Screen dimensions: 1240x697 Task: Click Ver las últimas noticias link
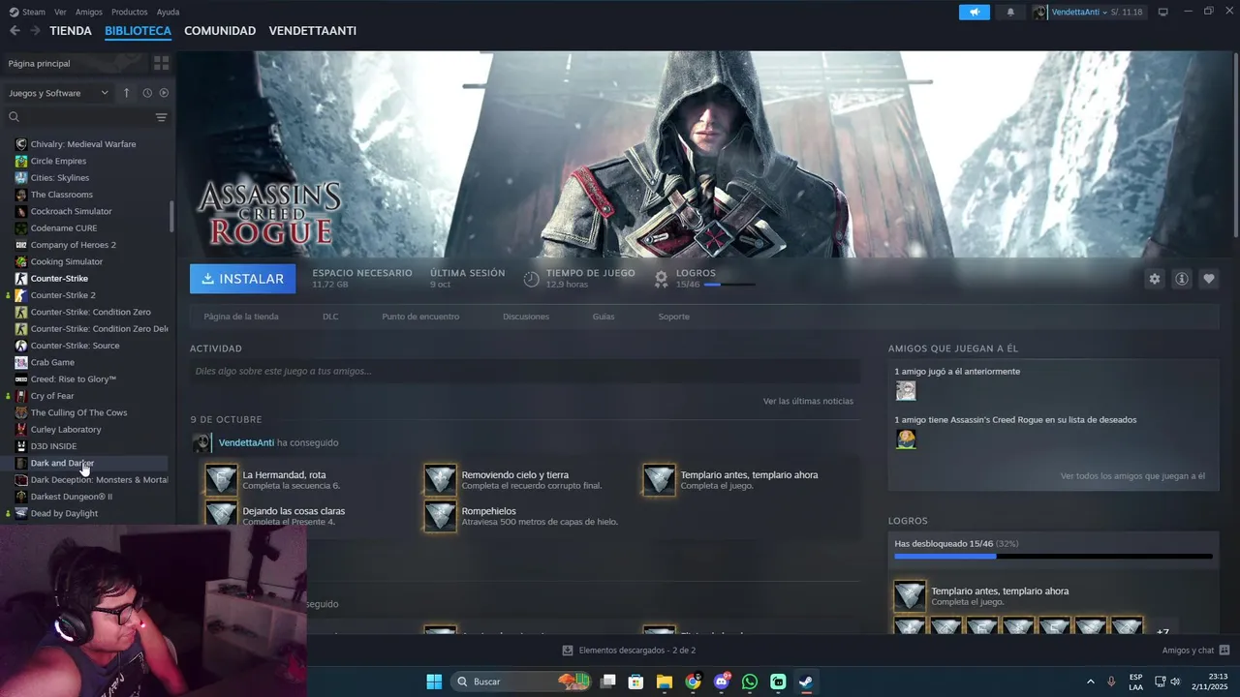(808, 401)
